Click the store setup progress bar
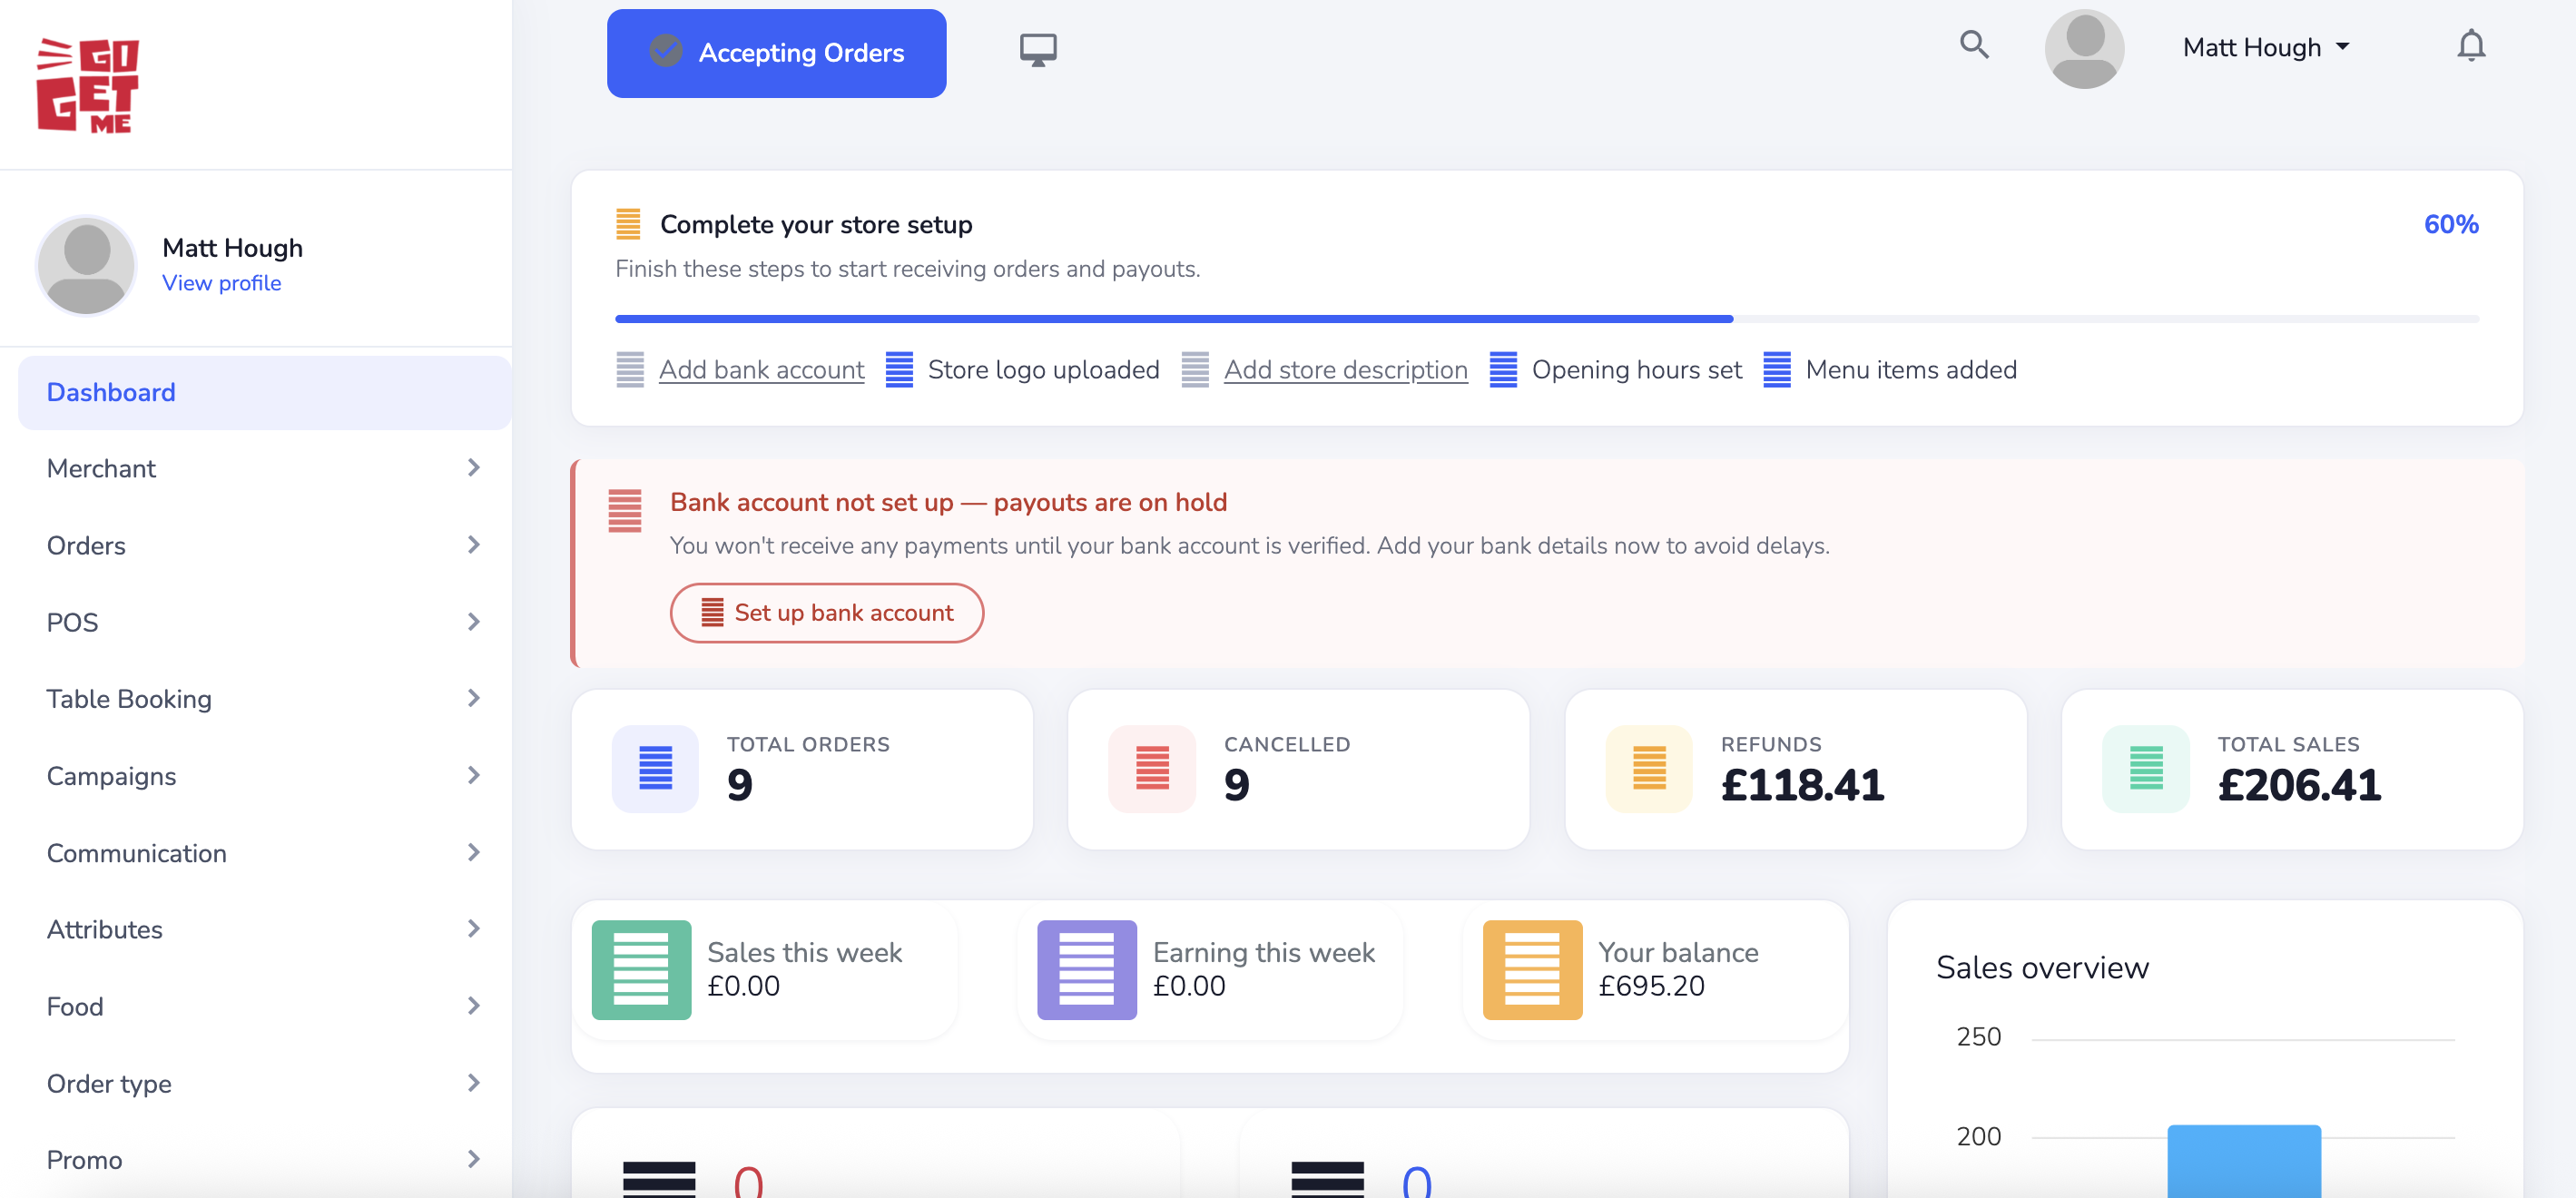The image size is (2576, 1198). point(1545,319)
